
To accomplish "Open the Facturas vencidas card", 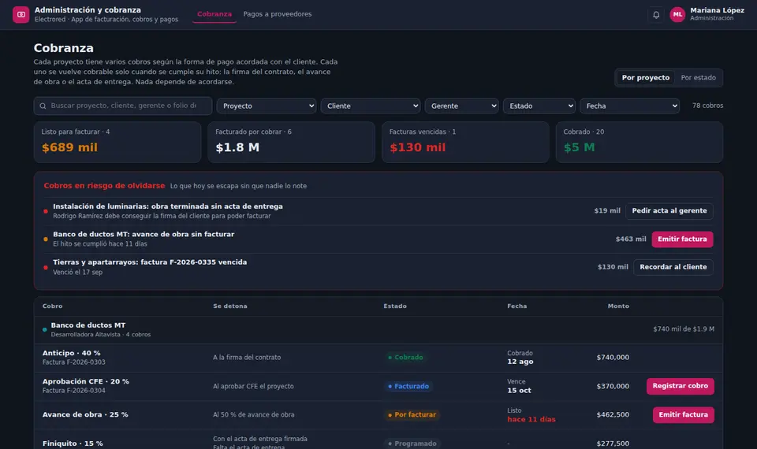I will 465,143.
